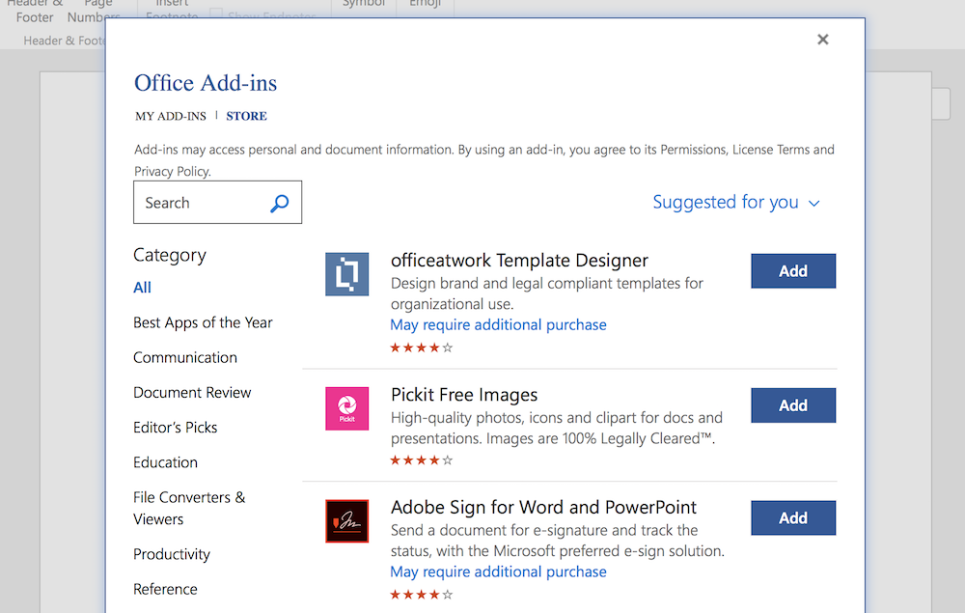Viewport: 965px width, 613px height.
Task: Click the officeatwork Template Designer icon
Action: [346, 273]
